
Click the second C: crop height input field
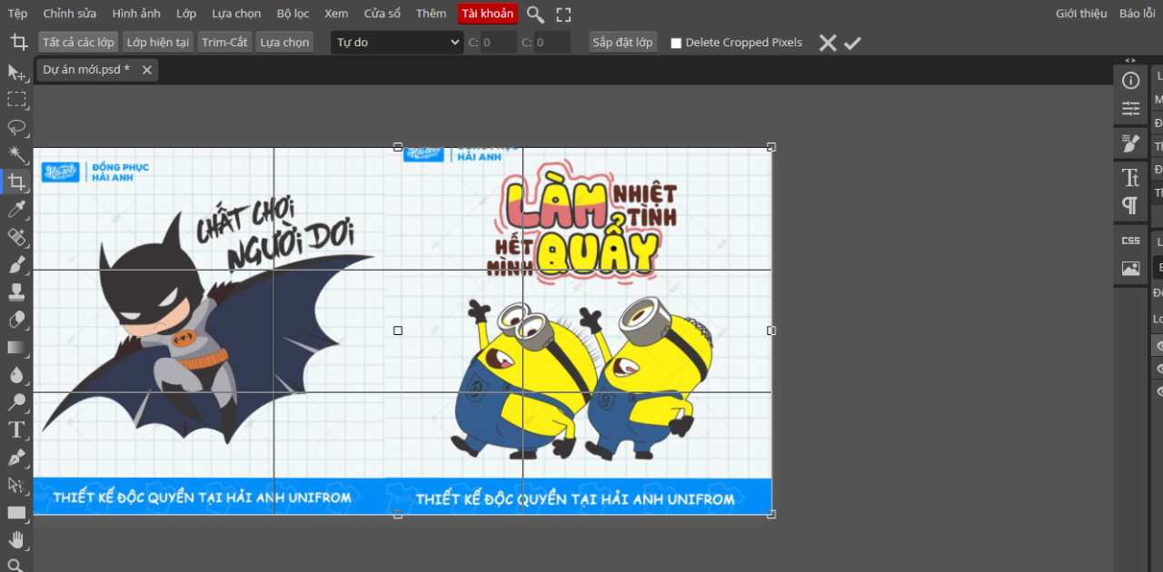(552, 43)
